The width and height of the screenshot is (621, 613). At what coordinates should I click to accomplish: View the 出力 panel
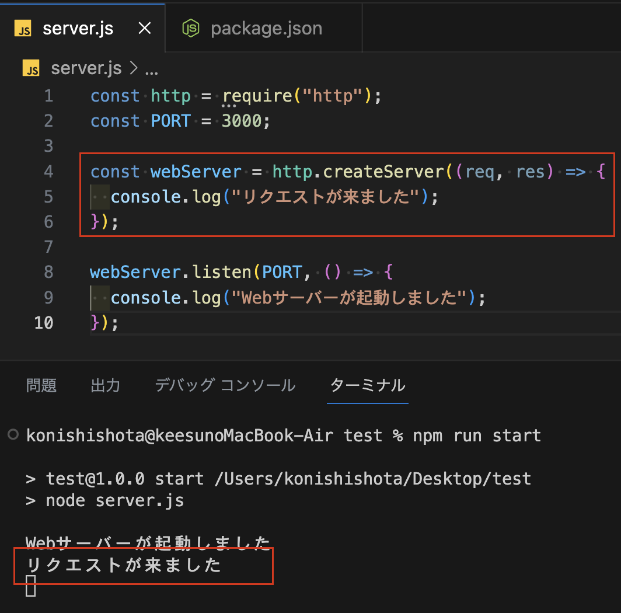(105, 385)
